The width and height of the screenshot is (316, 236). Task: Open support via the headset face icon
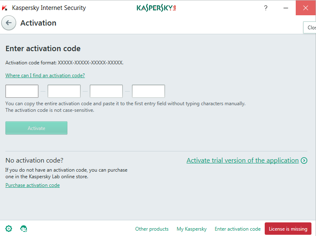pos(24,229)
